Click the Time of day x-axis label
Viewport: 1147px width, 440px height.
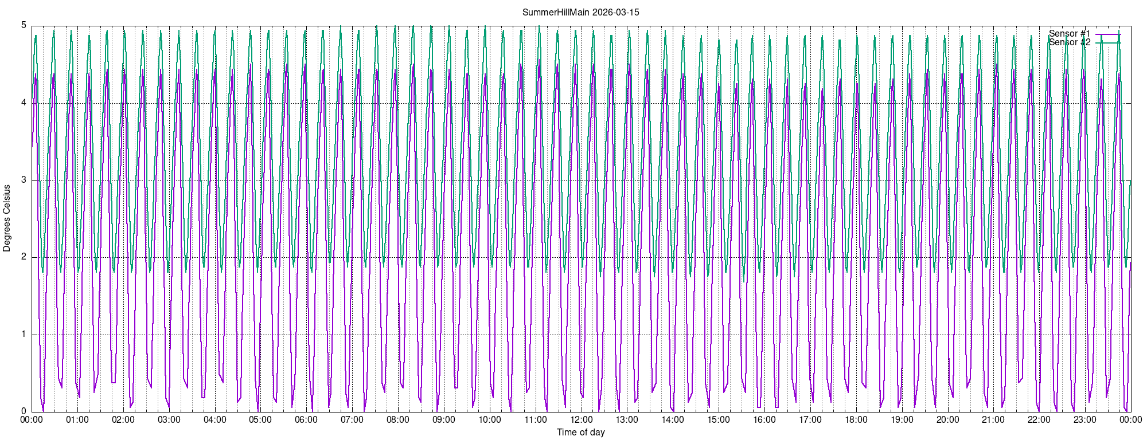(x=580, y=433)
